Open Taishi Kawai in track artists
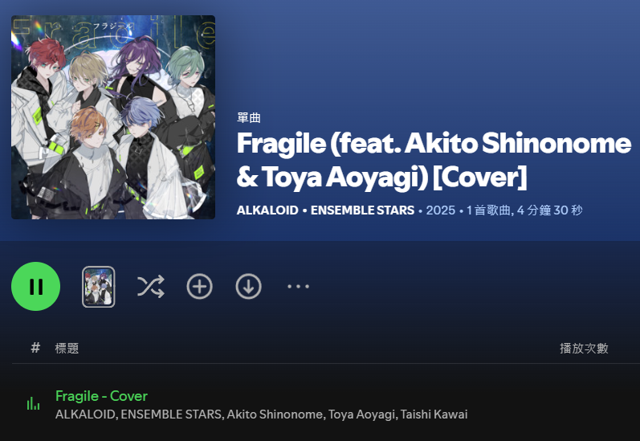The height and width of the screenshot is (441, 640). [434, 414]
